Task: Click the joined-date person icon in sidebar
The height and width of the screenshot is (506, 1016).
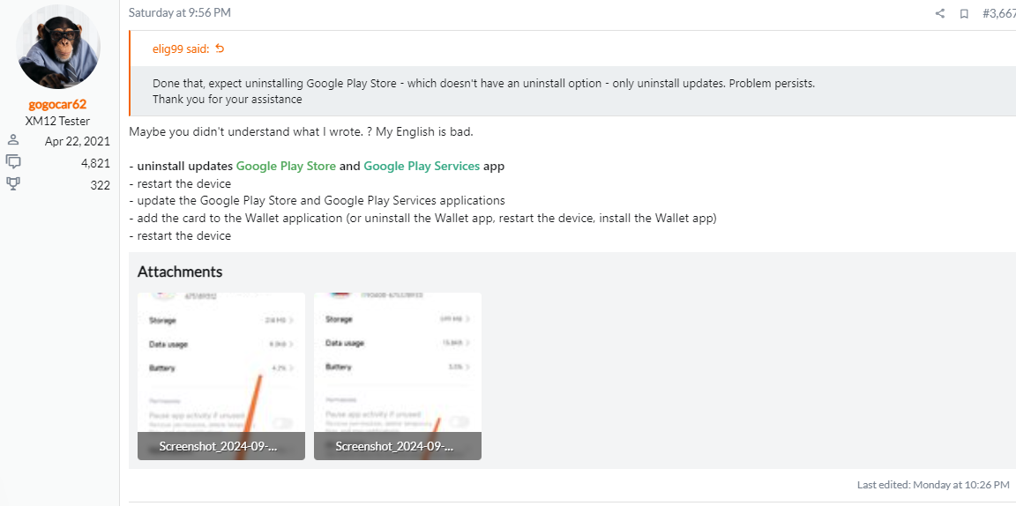Action: click(x=13, y=140)
